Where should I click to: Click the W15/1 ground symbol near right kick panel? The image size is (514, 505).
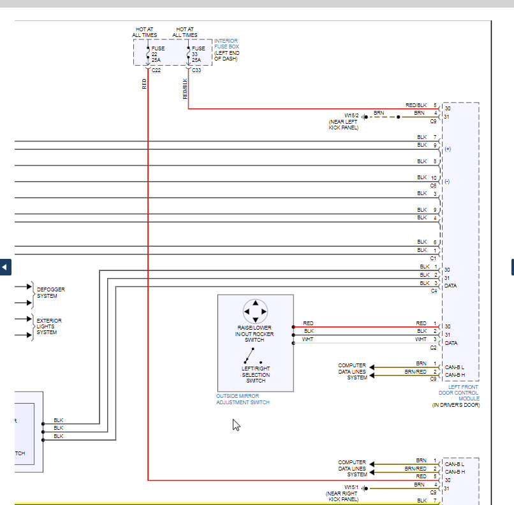(364, 488)
